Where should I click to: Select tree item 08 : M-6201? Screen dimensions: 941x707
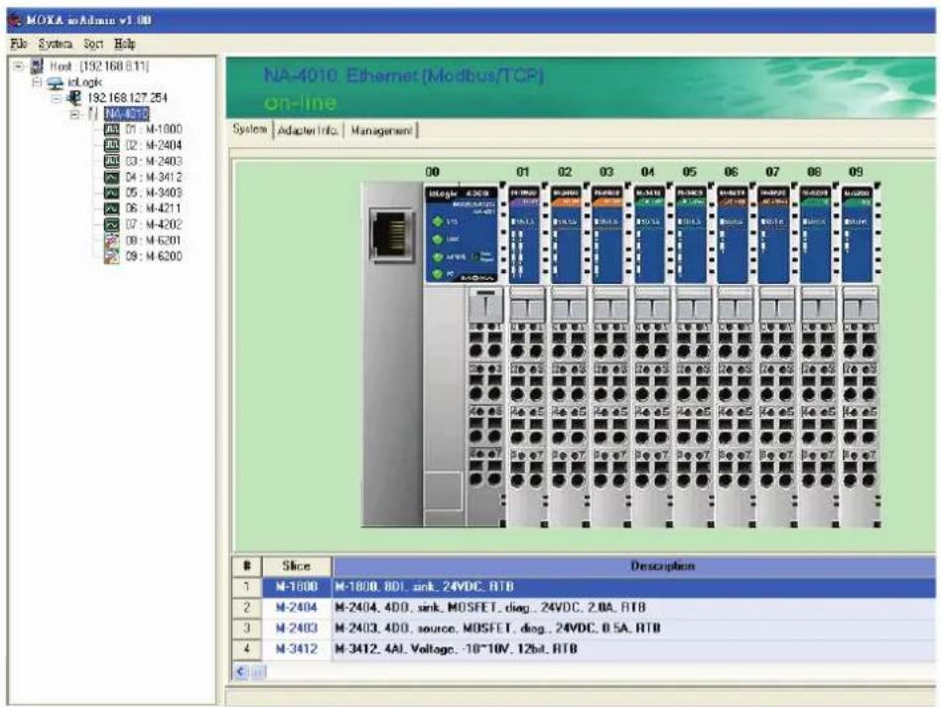click(154, 240)
